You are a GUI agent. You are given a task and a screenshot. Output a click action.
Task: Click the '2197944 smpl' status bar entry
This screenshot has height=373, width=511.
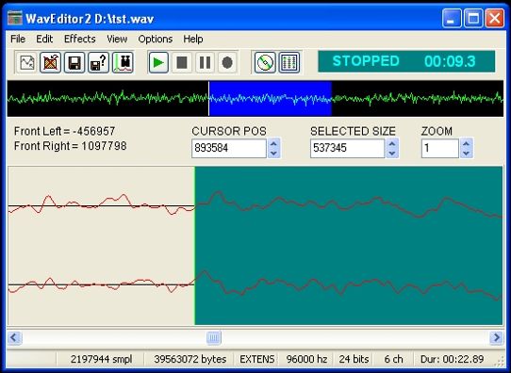102,359
